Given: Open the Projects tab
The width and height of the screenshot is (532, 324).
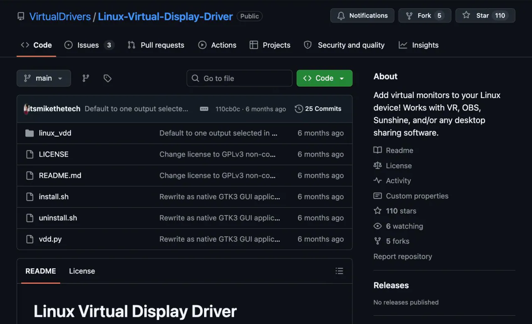Looking at the screenshot, I should pos(270,45).
